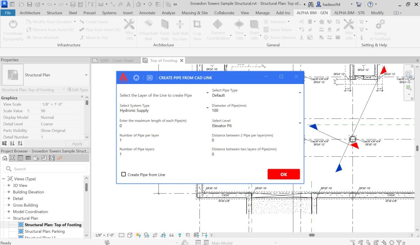This screenshot has height=245, width=420.
Task: Toggle visual style cube icon in the view control bar
Action: 130,235
